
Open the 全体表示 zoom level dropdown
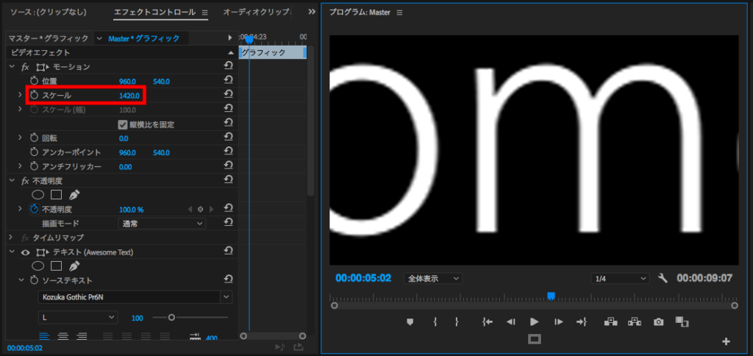433,278
